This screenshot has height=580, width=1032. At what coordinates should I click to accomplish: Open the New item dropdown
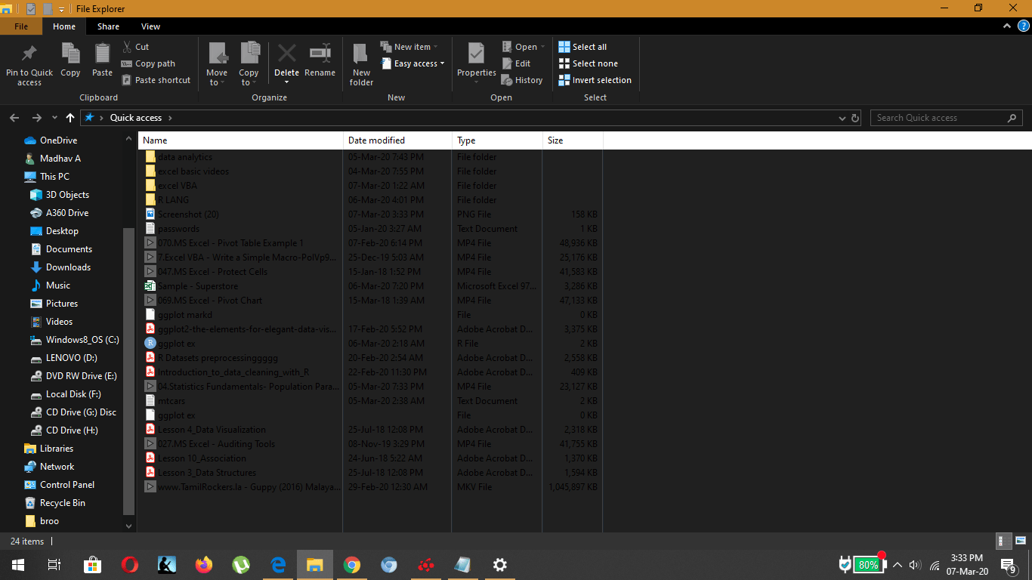coord(410,46)
